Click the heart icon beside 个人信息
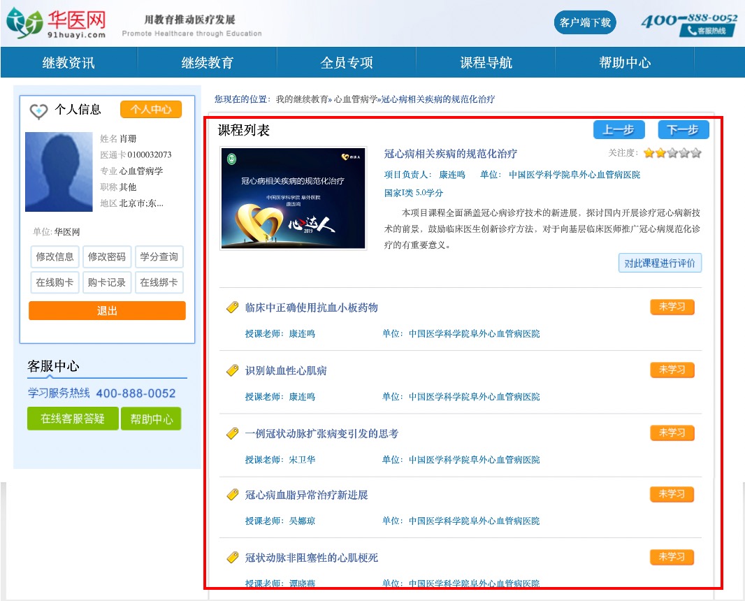The height and width of the screenshot is (601, 745). 38,110
